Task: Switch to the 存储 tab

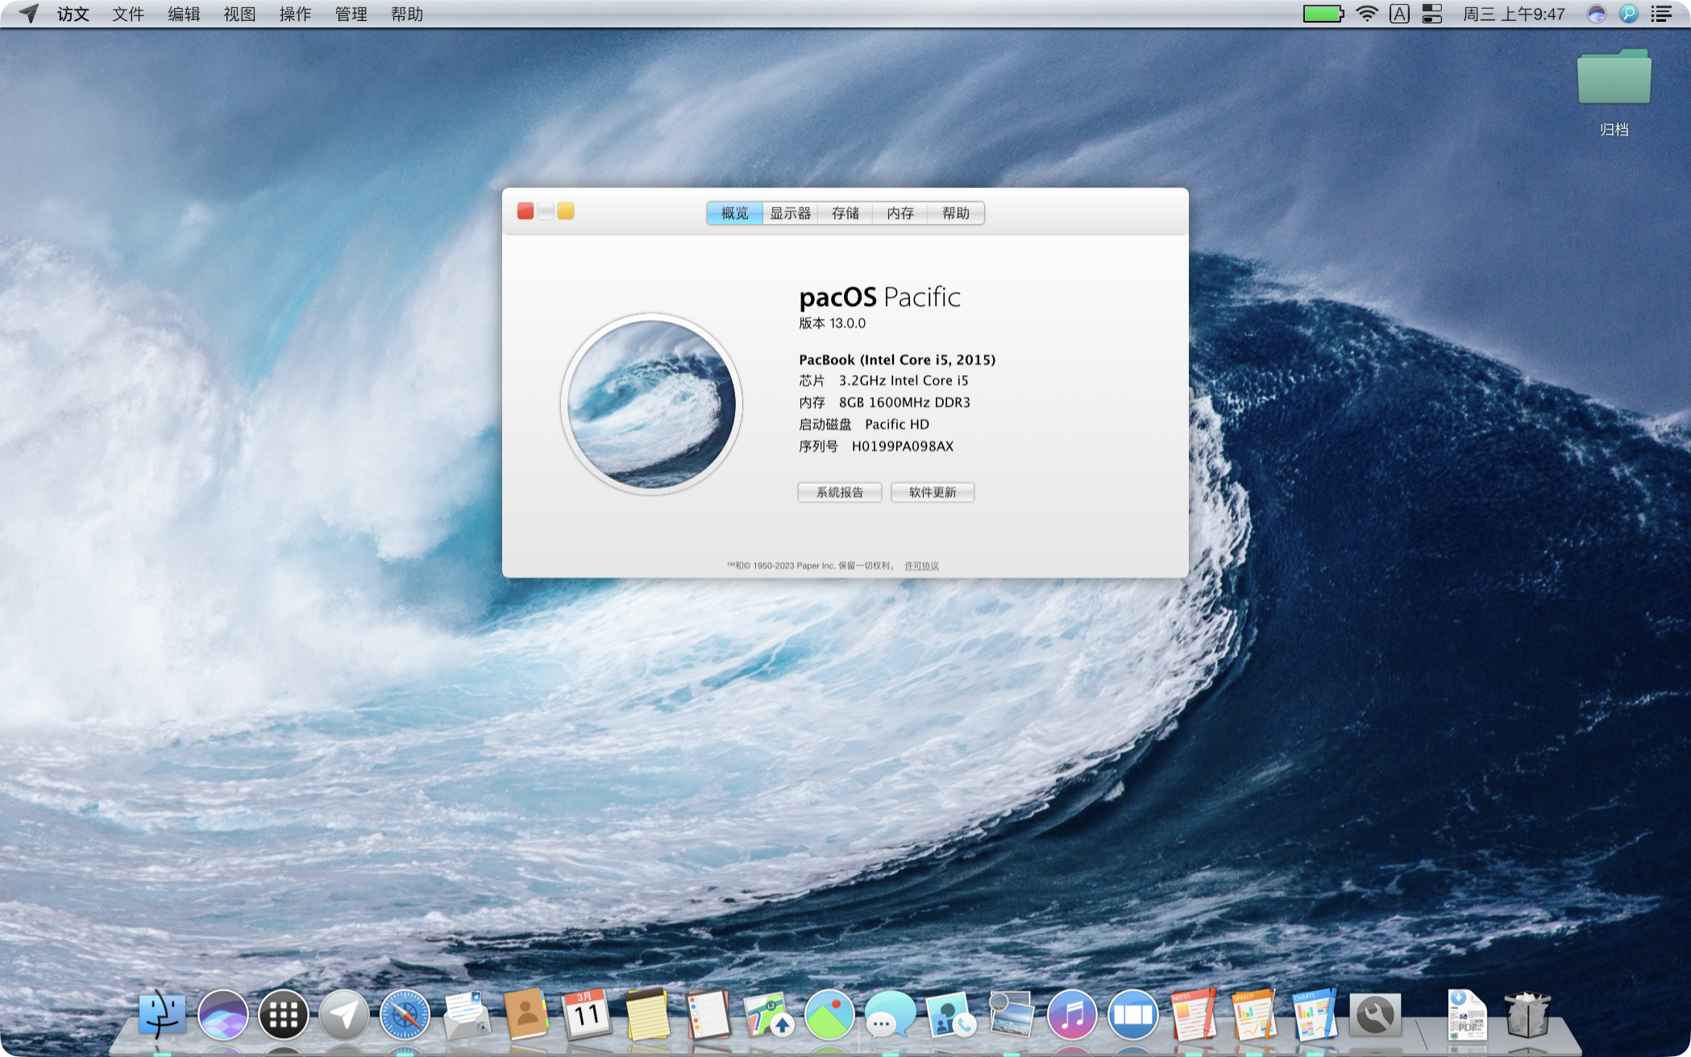Action: click(845, 213)
